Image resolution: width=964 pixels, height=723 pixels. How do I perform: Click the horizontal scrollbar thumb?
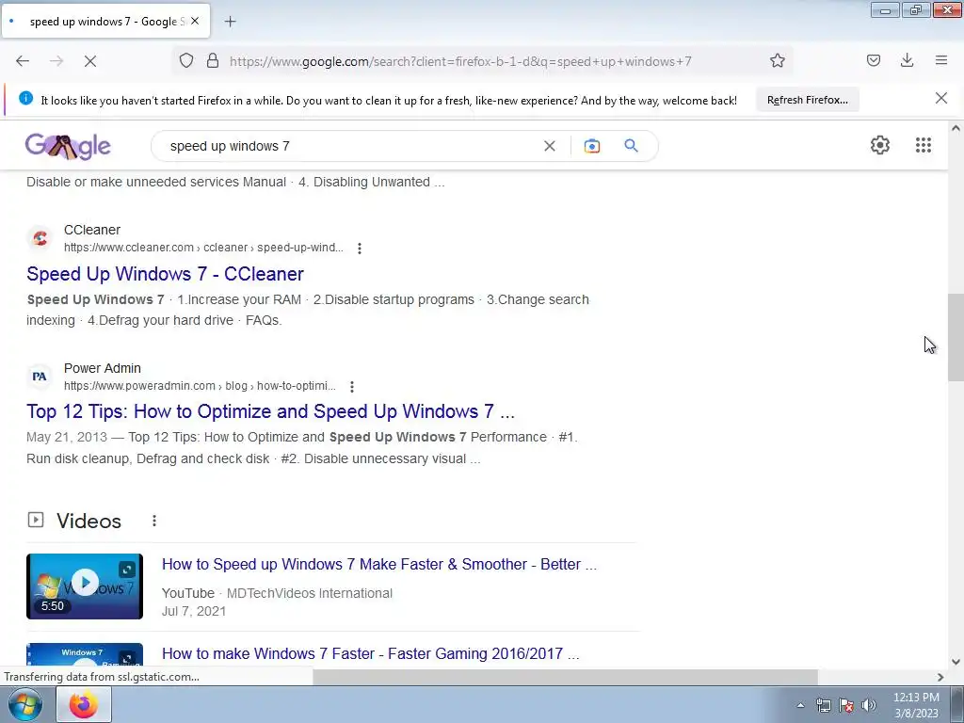565,677
